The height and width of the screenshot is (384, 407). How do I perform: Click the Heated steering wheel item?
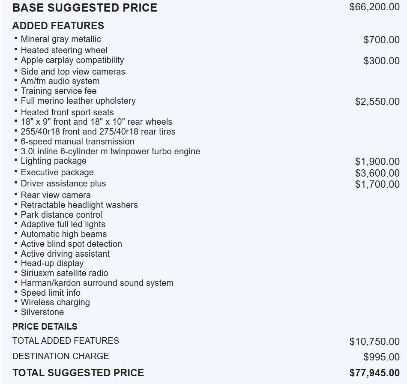tap(64, 50)
